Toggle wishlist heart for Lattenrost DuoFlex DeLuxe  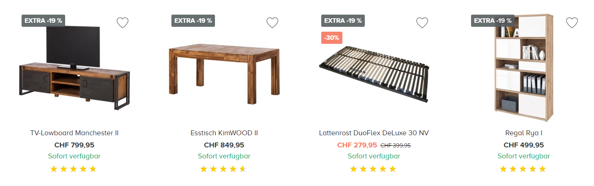click(x=422, y=23)
